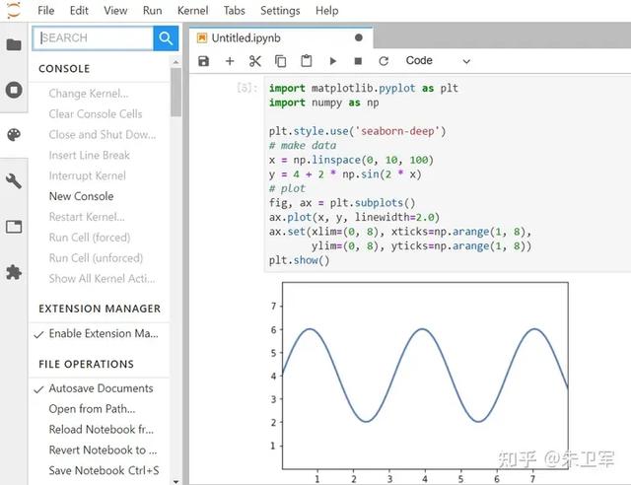Open the Run menu
631x485 pixels.
pos(152,11)
